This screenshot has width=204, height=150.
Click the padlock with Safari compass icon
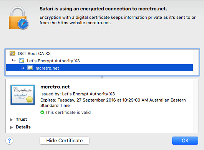point(18,18)
